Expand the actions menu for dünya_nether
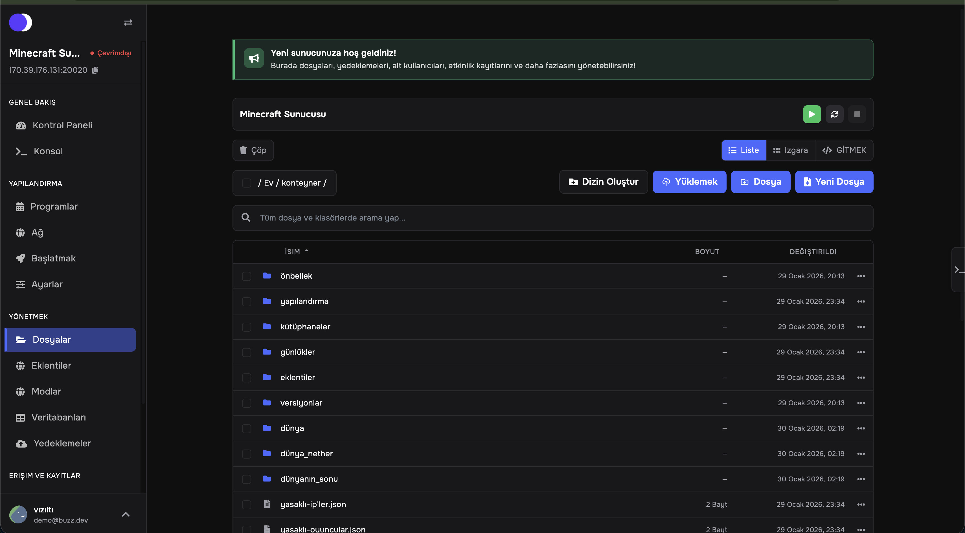 [861, 454]
